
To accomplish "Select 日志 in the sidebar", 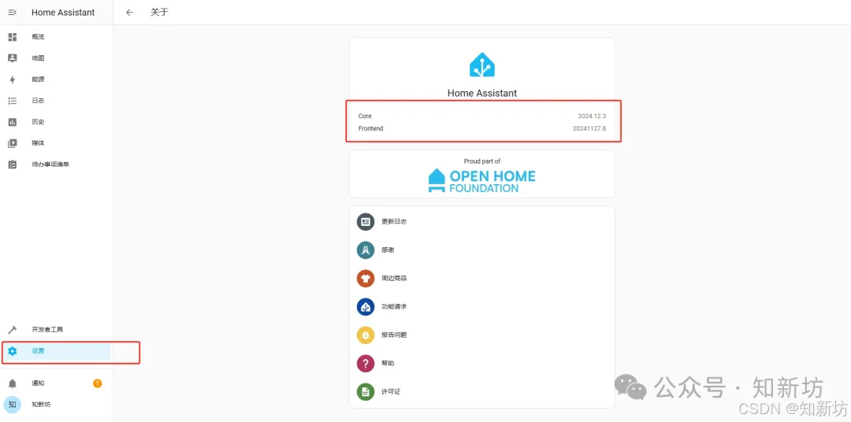I will point(57,101).
